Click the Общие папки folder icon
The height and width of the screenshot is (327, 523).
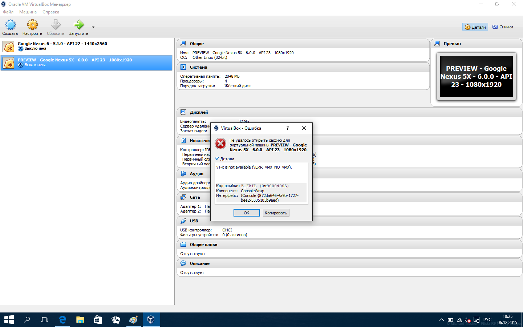point(183,245)
